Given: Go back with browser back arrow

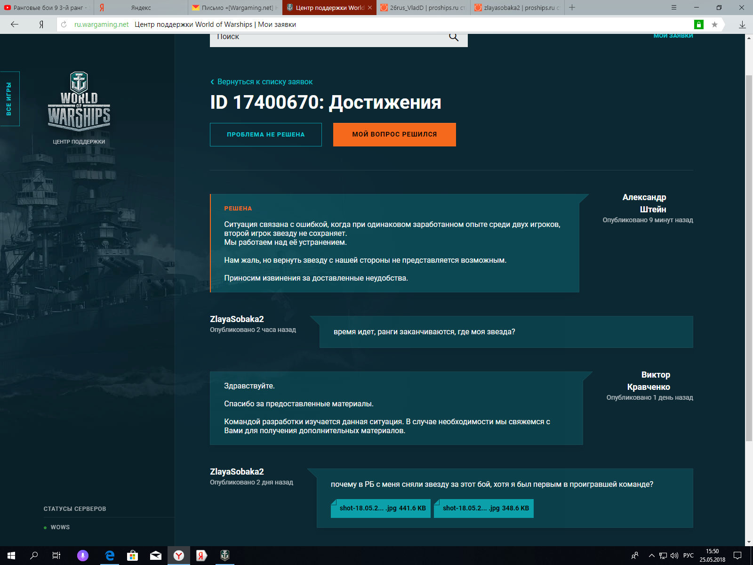Looking at the screenshot, I should pyautogui.click(x=15, y=24).
